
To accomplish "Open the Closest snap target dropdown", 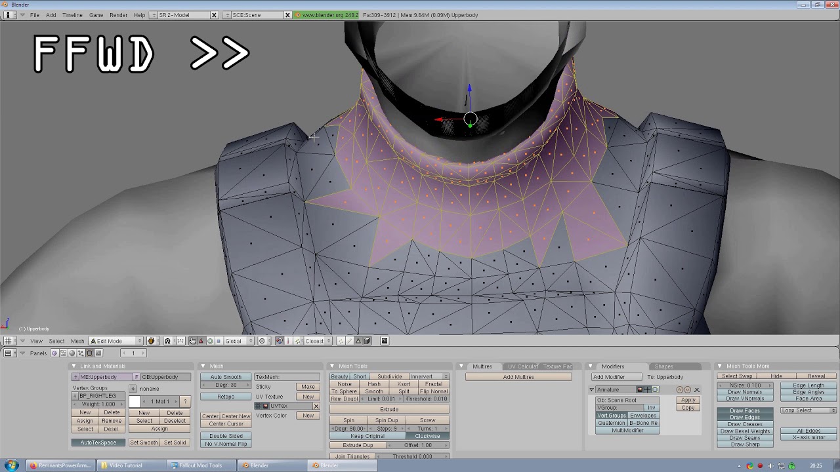I will 318,341.
